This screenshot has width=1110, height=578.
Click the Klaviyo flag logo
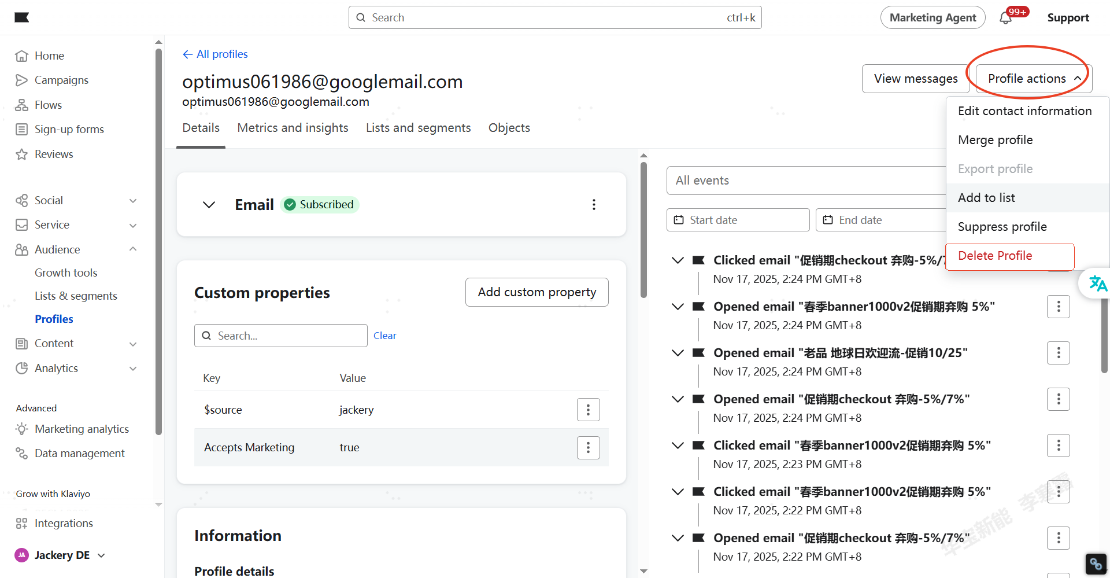[22, 17]
